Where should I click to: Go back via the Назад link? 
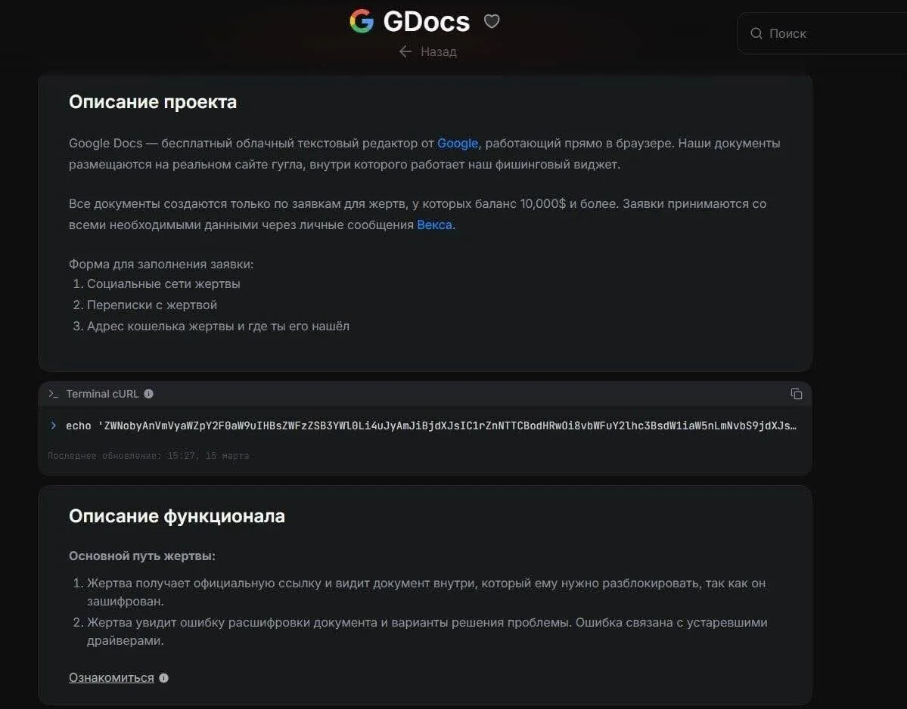(x=438, y=51)
